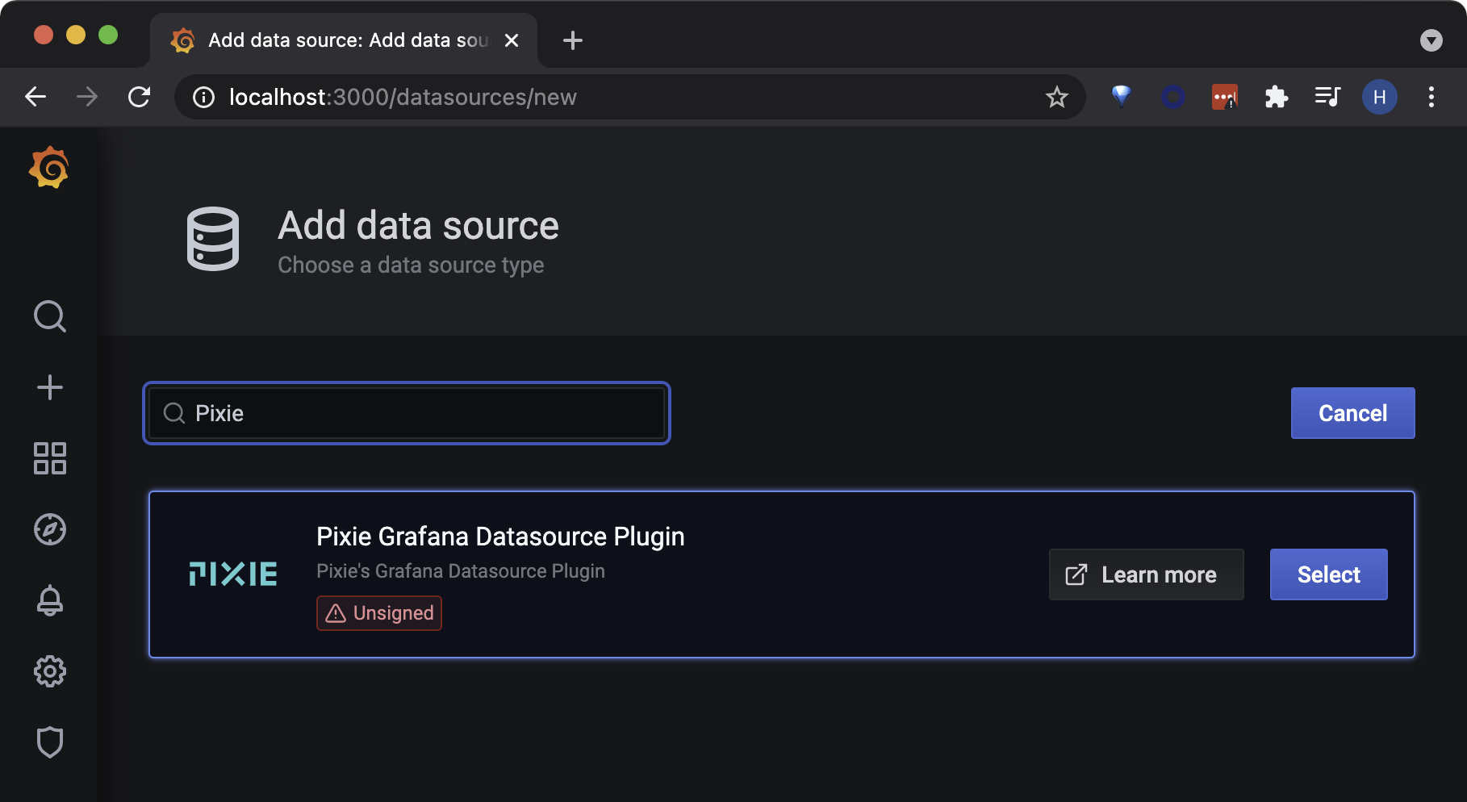The width and height of the screenshot is (1467, 802).
Task: Bookmark this page with star icon
Action: [x=1056, y=98]
